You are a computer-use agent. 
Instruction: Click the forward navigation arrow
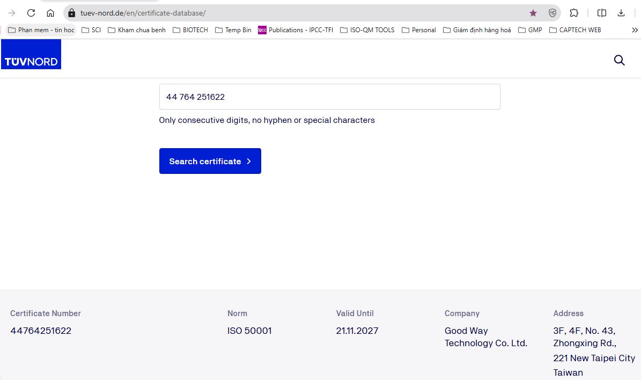point(12,13)
